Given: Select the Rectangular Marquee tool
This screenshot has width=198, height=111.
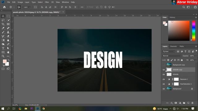Looking at the screenshot, I should tap(8, 16).
